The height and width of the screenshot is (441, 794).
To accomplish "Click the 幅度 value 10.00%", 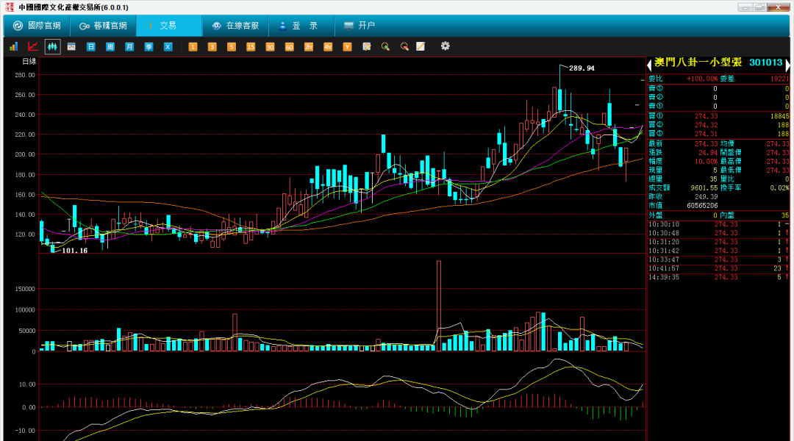I will 708,162.
